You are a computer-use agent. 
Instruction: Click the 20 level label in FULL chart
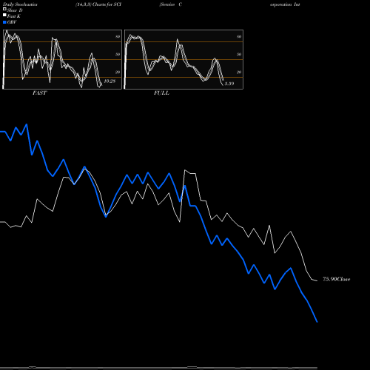click(x=239, y=73)
